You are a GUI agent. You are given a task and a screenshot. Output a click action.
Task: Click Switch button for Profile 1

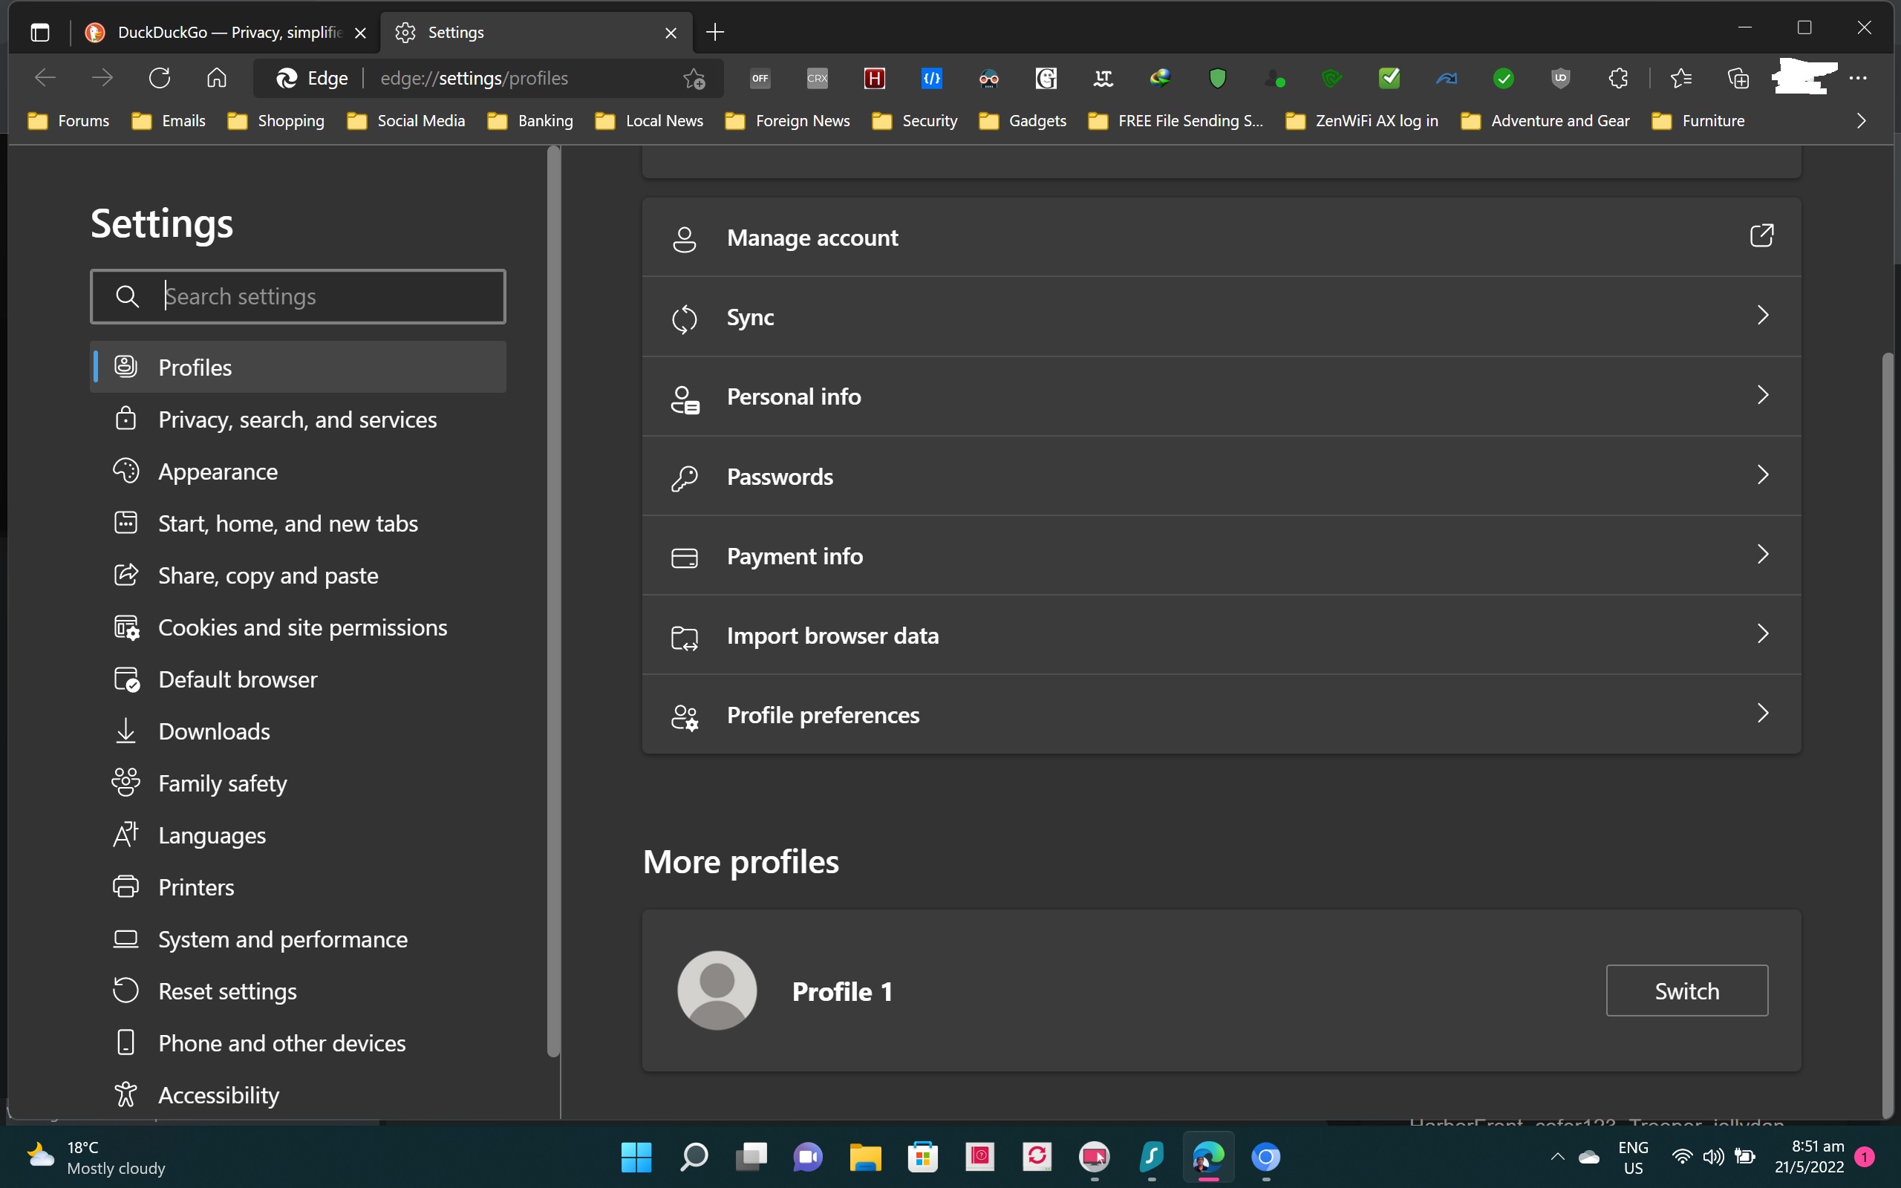click(1686, 990)
